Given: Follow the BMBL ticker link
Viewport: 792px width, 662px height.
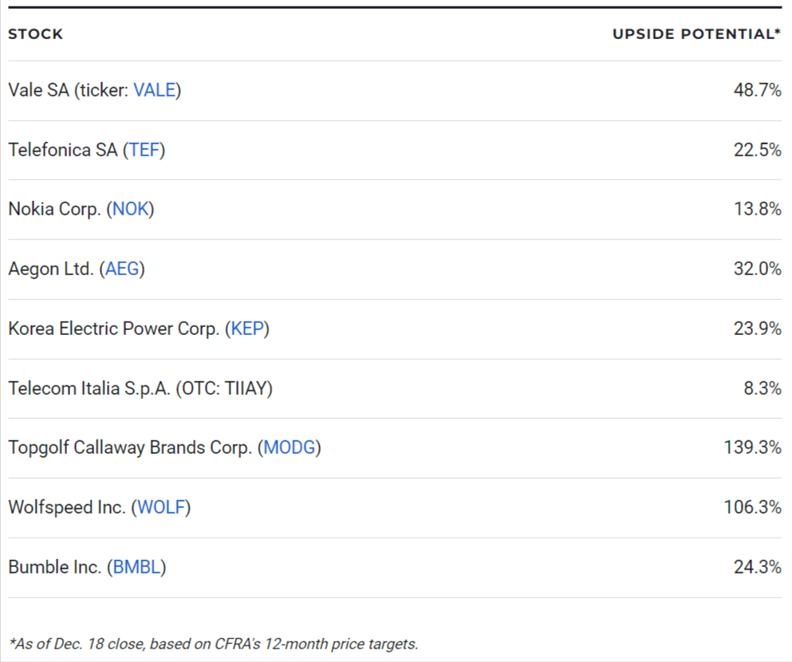Looking at the screenshot, I should coord(137,567).
